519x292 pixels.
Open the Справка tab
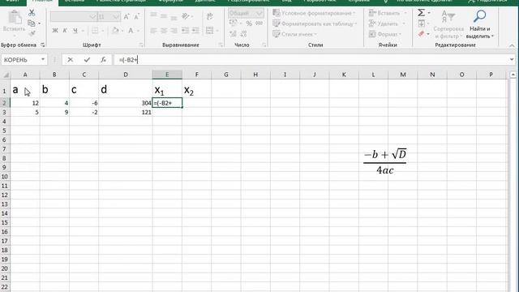click(x=358, y=2)
